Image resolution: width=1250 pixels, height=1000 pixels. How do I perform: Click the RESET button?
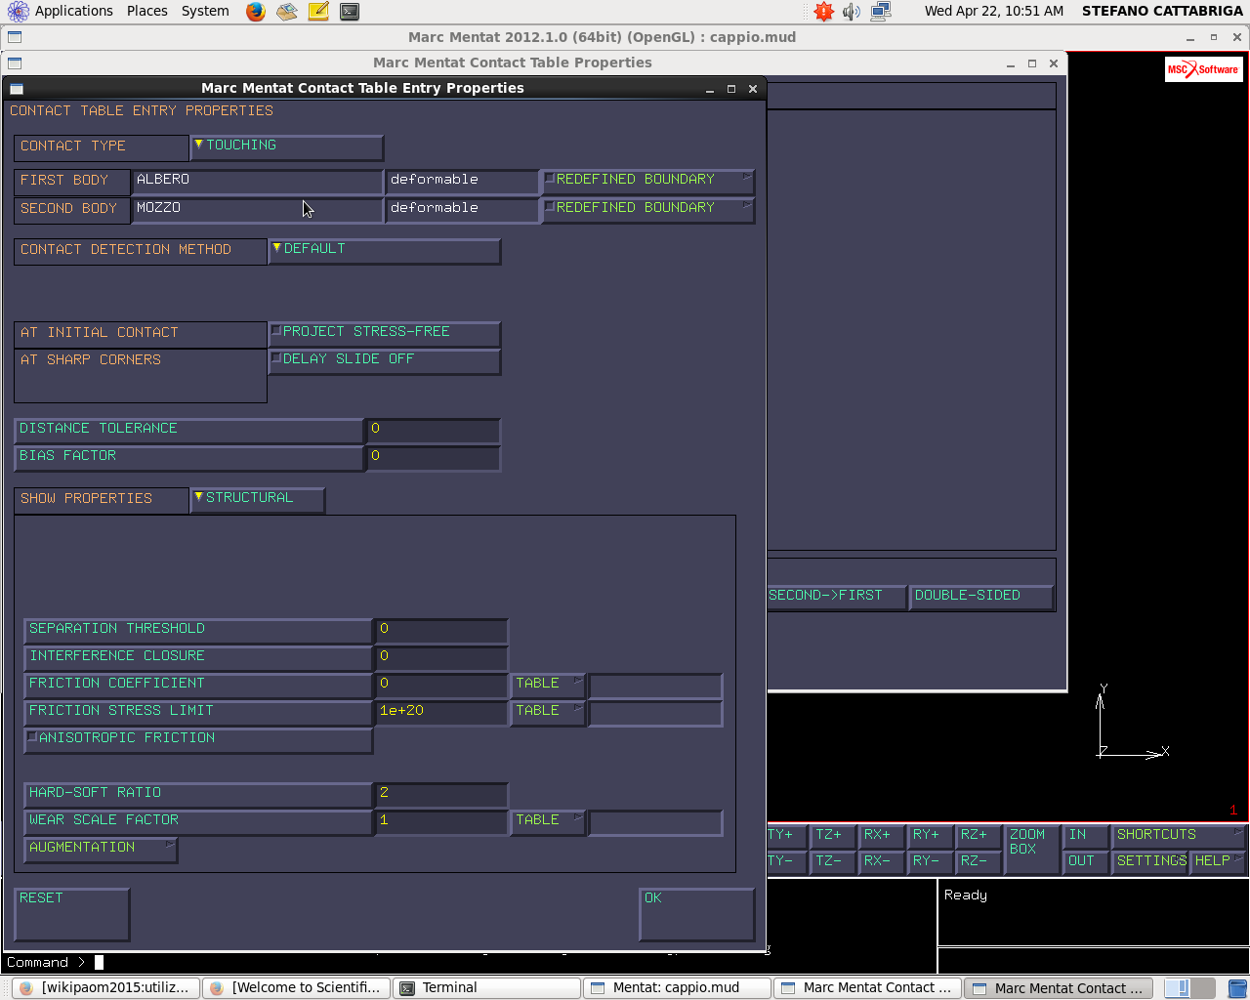[x=72, y=914]
